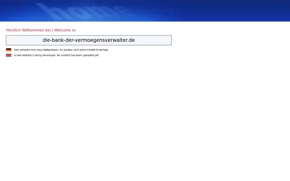This screenshot has height=181, width=290.
Task: Select the 'Herzlich Willkommen bei / Welcome to' heading
Action: click(41, 30)
